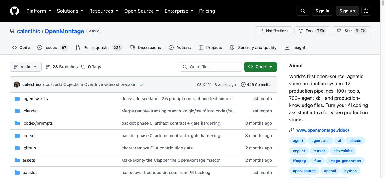Open the Pricing page
385x178 pixels.
point(207,11)
